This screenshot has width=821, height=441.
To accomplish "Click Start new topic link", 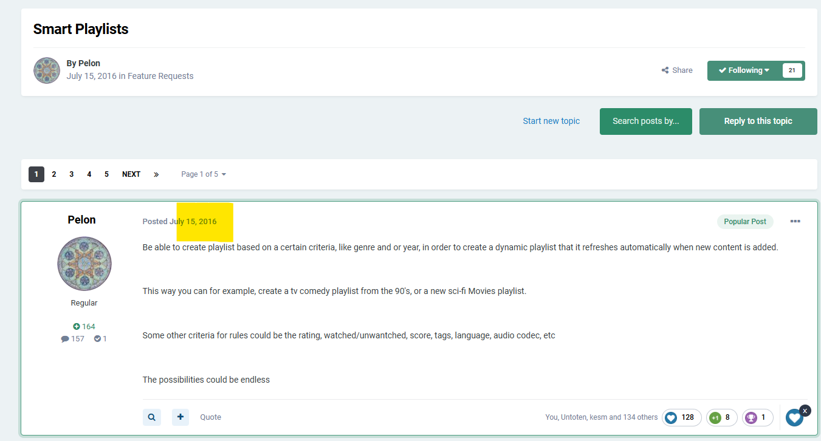I will coord(551,121).
